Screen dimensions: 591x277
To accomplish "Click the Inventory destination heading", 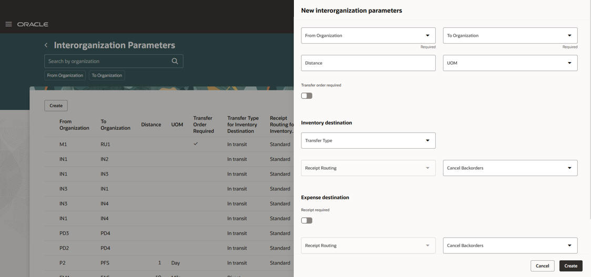I will [327, 123].
